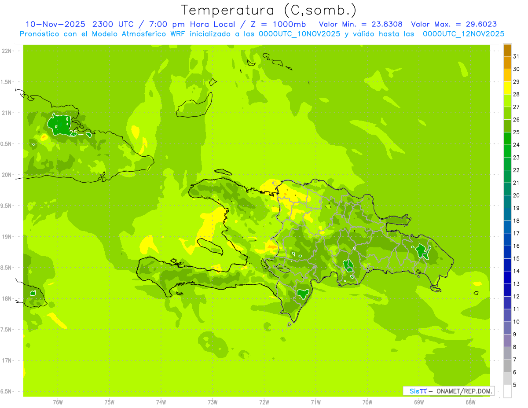Screen dimensions: 528x408
Task: Click the "73W" longitude label
Action: tap(213, 402)
